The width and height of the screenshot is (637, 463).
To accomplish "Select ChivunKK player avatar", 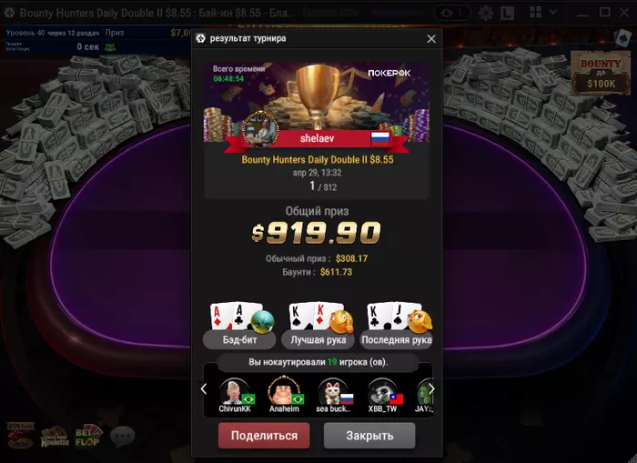I will (235, 392).
